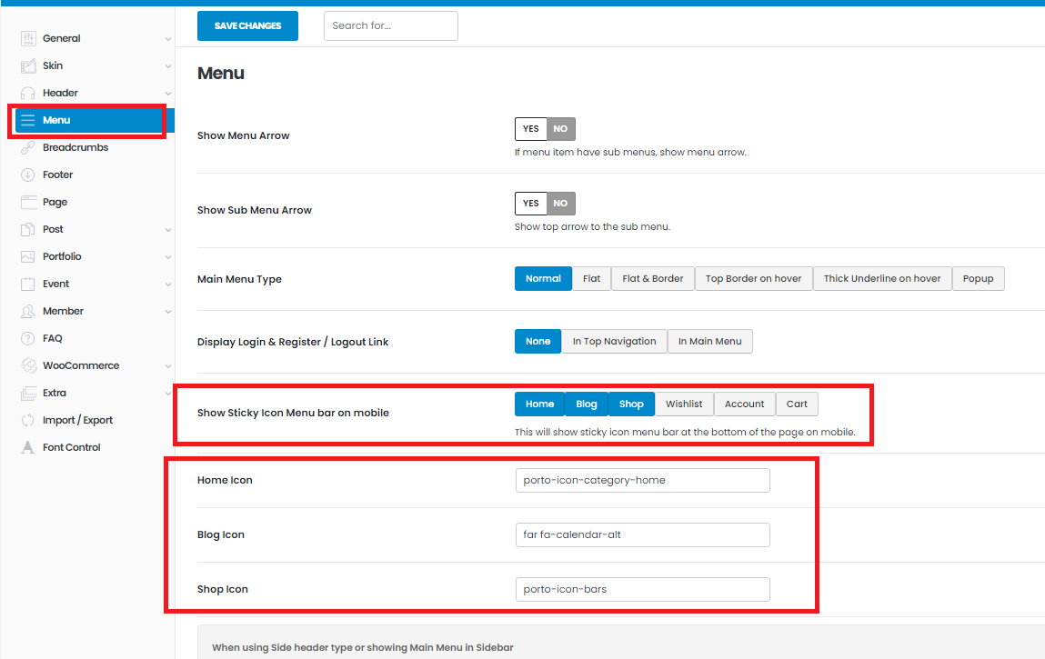This screenshot has height=659, width=1045.
Task: Enable Account in sticky icon menu bar
Action: point(745,404)
